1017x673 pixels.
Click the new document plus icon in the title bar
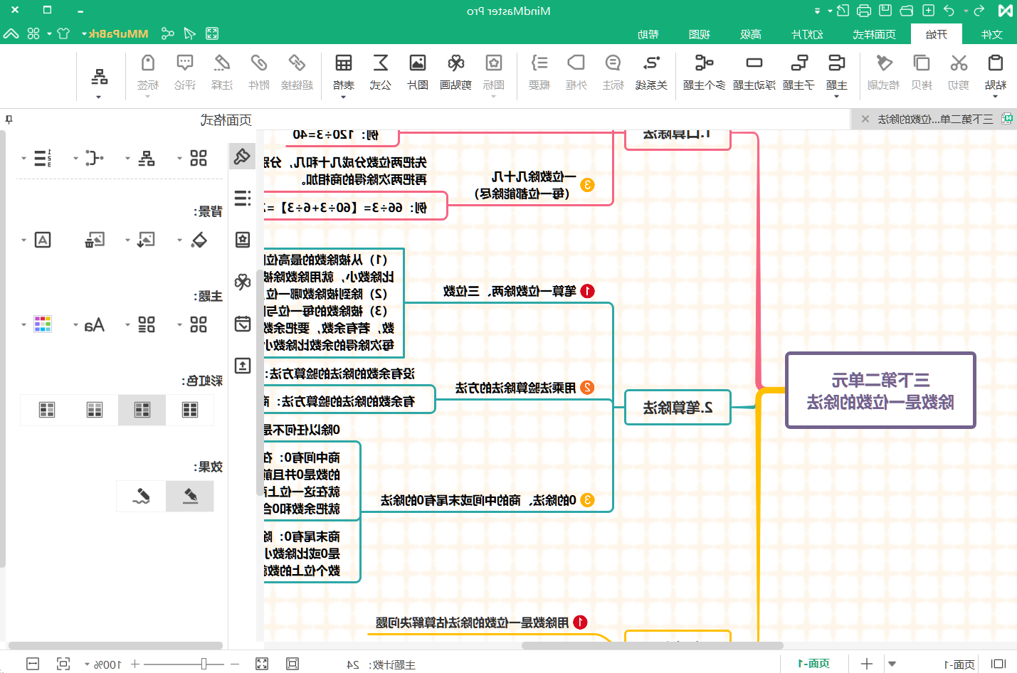(928, 11)
